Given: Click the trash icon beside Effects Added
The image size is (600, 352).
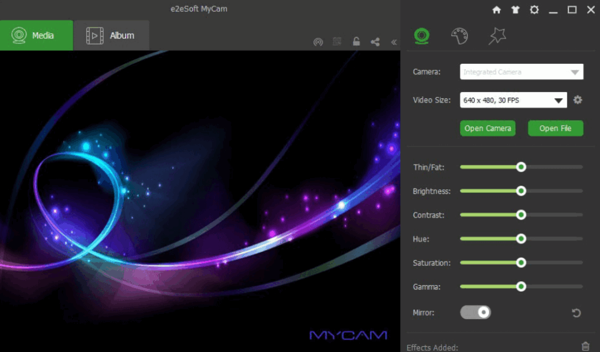Looking at the screenshot, I should (585, 346).
